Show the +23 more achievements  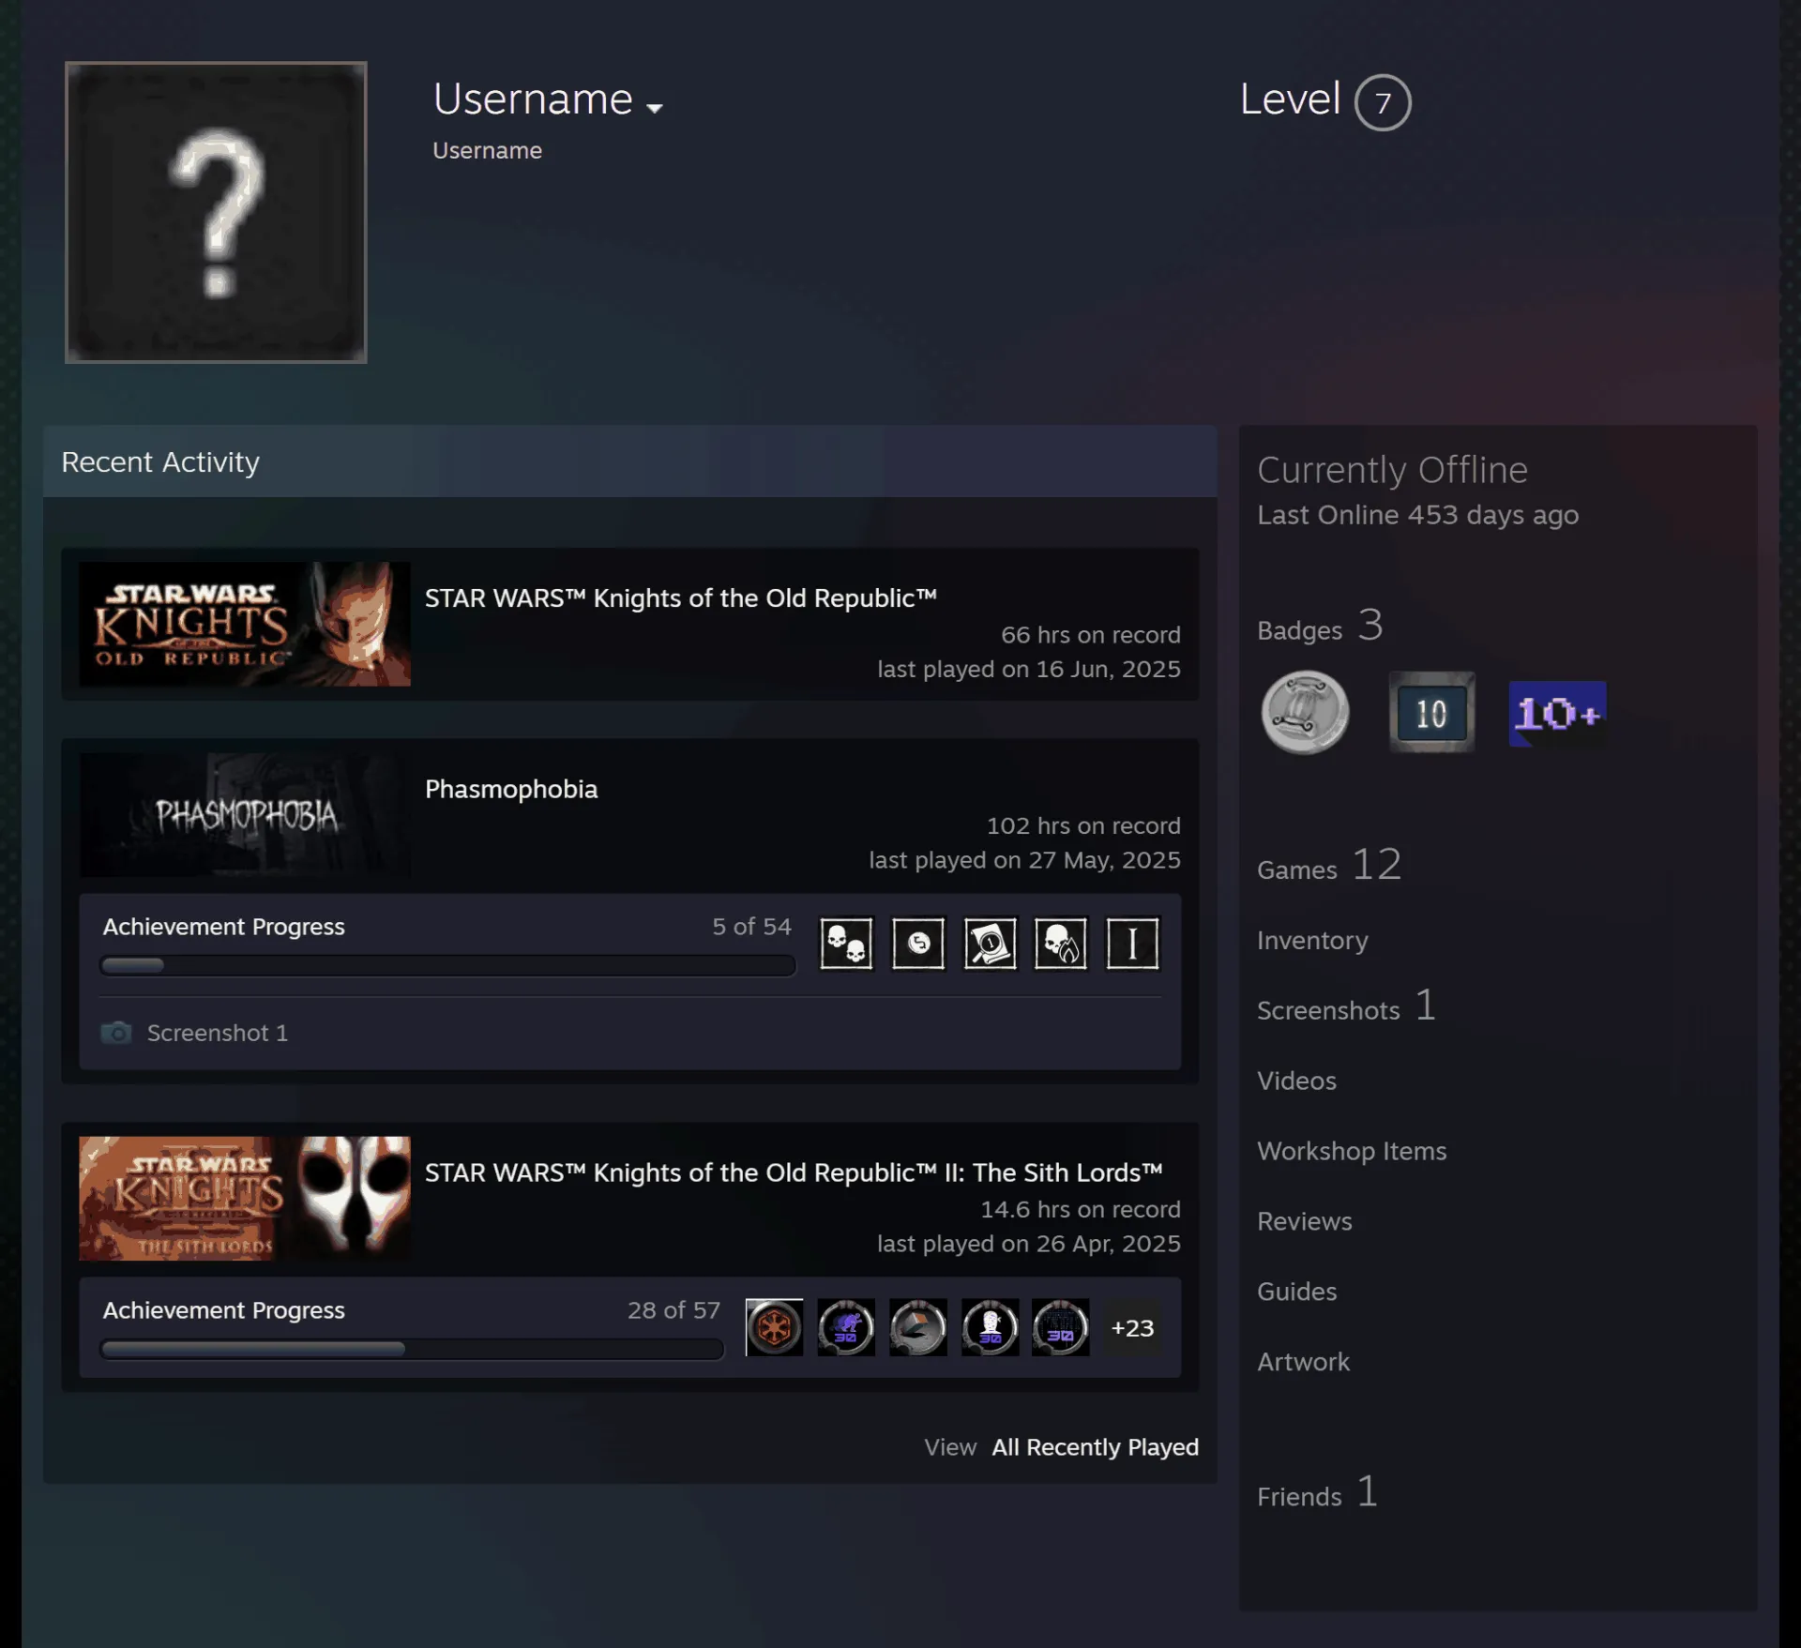pyautogui.click(x=1132, y=1328)
